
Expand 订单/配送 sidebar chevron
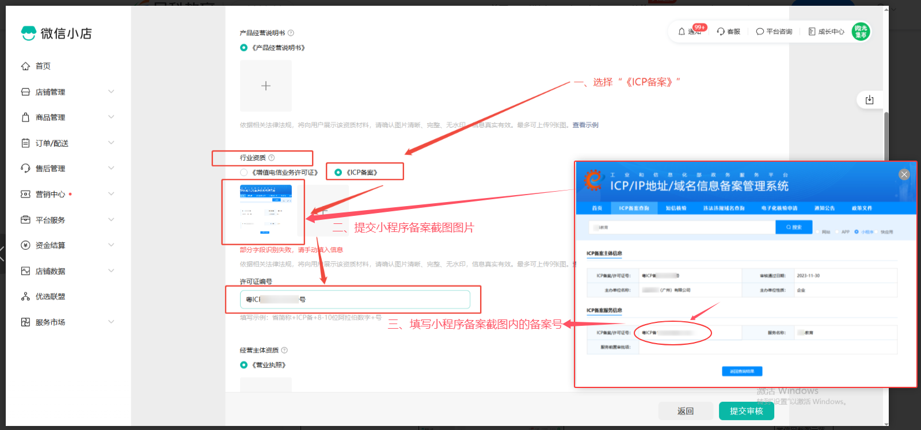[111, 143]
